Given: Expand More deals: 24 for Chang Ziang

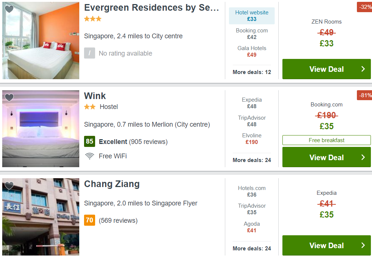Looking at the screenshot, I should coord(252,249).
